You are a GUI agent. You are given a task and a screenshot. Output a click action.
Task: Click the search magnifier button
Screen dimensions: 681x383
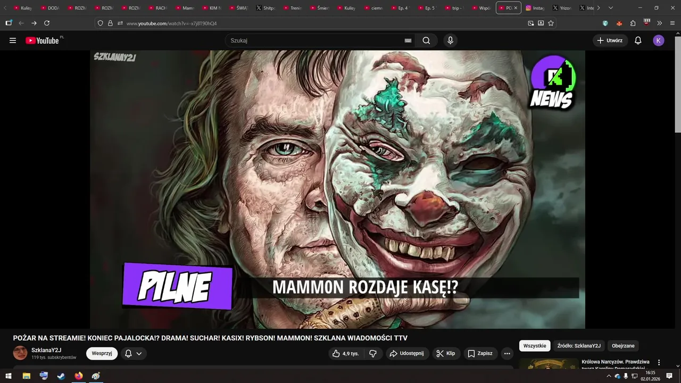pyautogui.click(x=426, y=40)
